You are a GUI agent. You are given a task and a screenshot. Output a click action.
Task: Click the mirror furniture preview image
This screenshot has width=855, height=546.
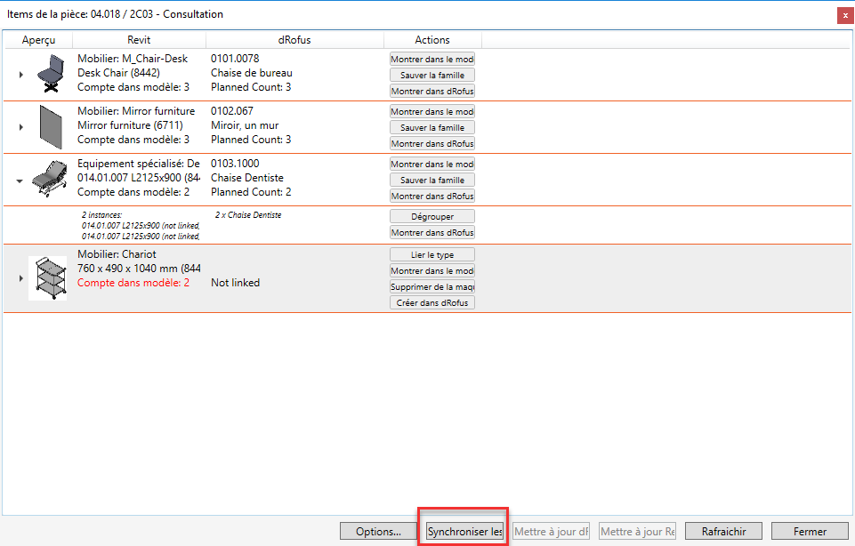pos(48,126)
